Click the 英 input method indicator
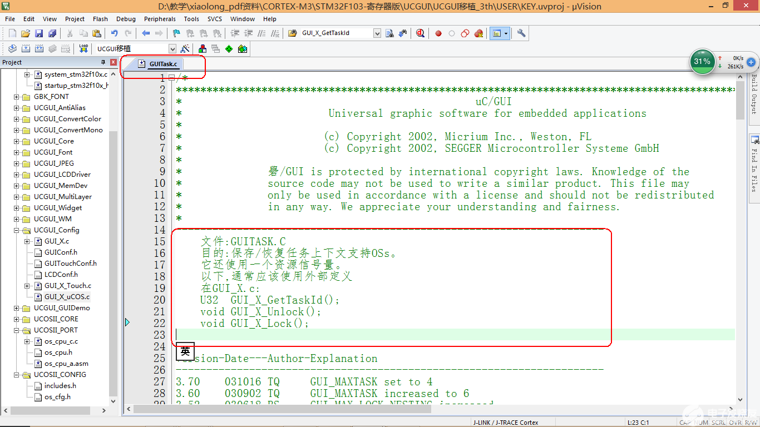The width and height of the screenshot is (760, 427). point(185,351)
